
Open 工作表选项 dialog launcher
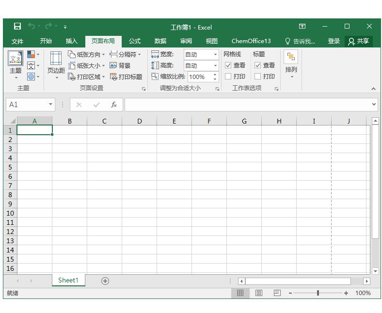(x=276, y=89)
